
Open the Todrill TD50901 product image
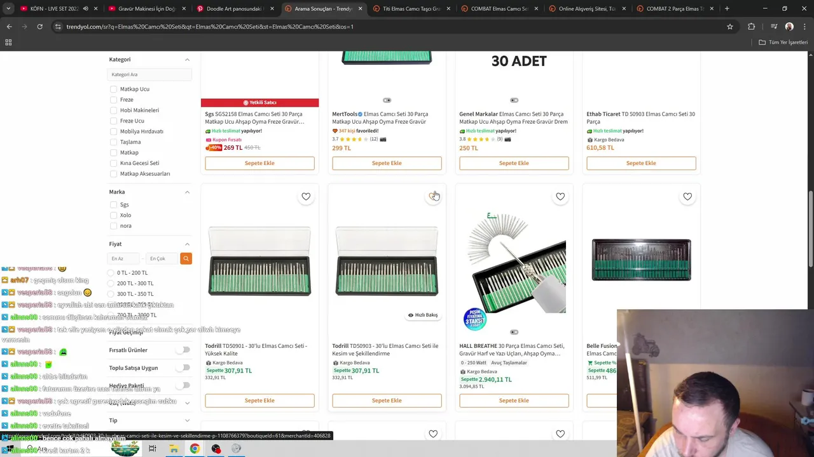click(259, 262)
